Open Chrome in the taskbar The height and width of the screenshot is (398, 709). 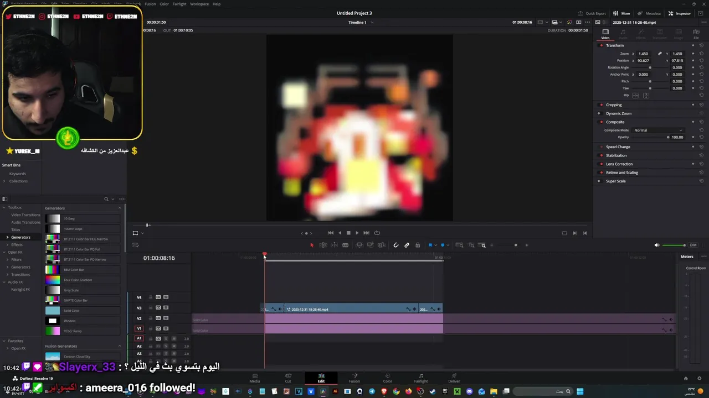click(396, 391)
